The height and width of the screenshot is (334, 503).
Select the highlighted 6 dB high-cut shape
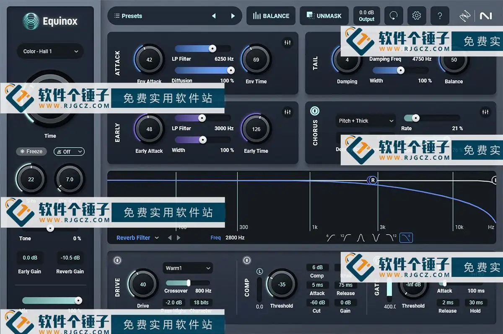(406, 238)
